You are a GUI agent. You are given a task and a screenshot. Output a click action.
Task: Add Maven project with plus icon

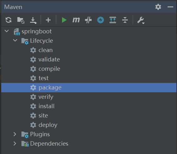48,20
